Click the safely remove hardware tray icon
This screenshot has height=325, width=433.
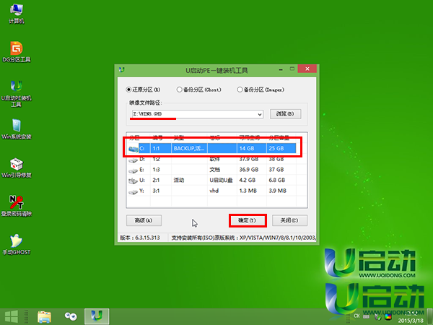coord(377,317)
